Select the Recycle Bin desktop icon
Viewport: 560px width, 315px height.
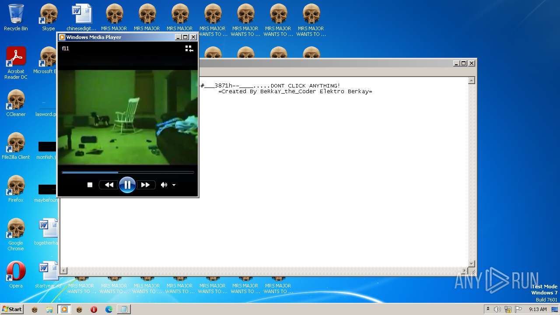(16, 17)
